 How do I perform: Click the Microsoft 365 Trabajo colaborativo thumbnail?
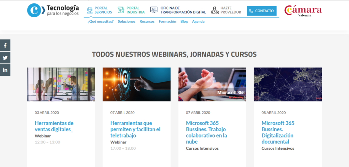click(x=212, y=84)
